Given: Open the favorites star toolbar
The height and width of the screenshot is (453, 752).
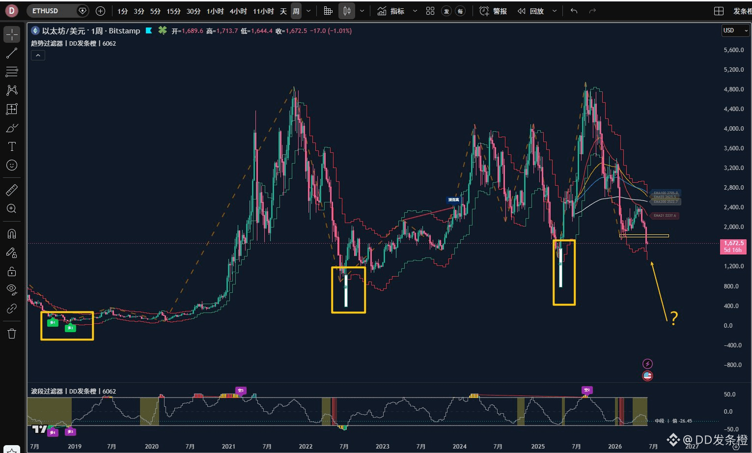Looking at the screenshot, I should click(12, 449).
